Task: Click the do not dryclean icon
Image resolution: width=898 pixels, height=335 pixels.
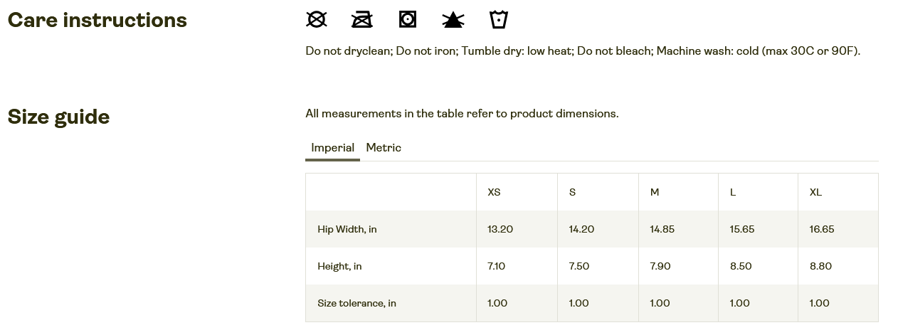Action: [317, 20]
